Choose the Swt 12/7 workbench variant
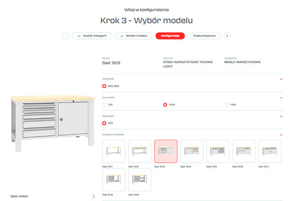This screenshot has height=201, width=291. tap(270, 152)
